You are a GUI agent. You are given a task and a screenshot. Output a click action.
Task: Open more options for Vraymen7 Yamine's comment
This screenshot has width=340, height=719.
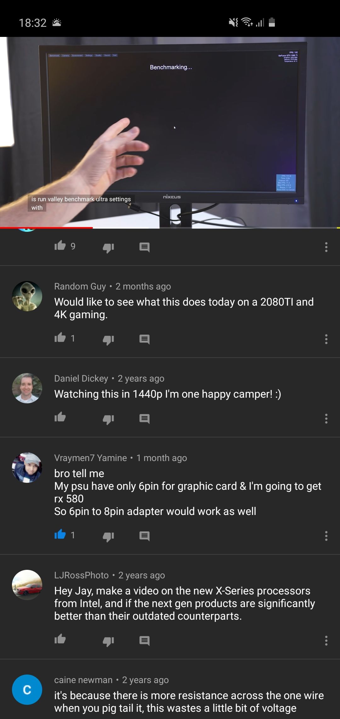[x=326, y=536]
